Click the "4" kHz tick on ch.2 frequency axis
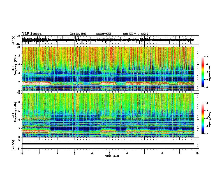The height and width of the screenshot is (172, 222). (x=19, y=120)
